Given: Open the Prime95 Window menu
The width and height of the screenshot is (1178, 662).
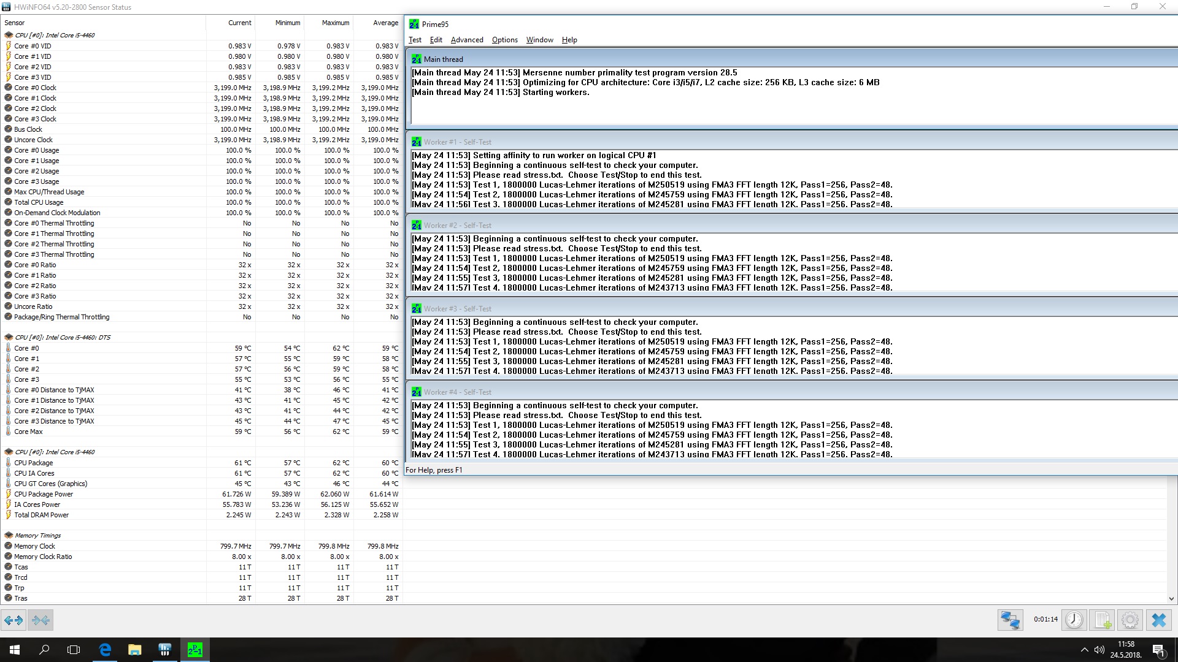Looking at the screenshot, I should click(x=540, y=40).
